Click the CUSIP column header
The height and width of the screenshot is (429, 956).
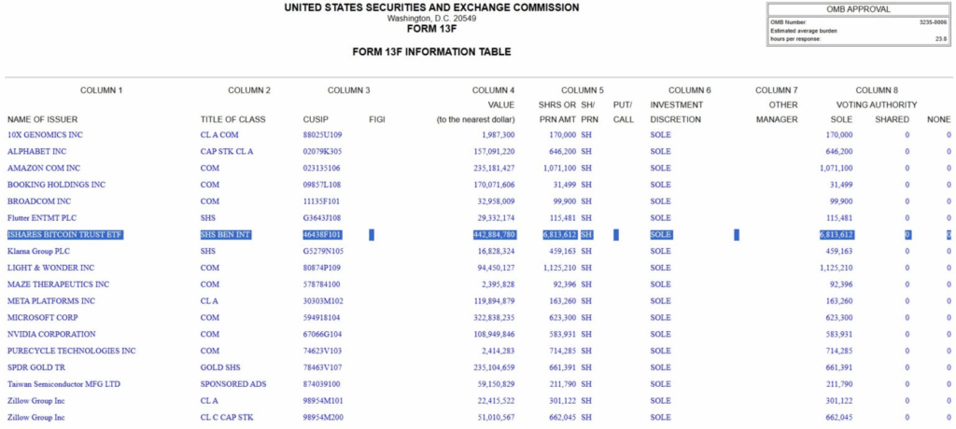click(x=316, y=119)
